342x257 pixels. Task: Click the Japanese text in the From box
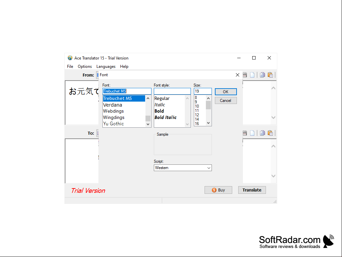84,91
